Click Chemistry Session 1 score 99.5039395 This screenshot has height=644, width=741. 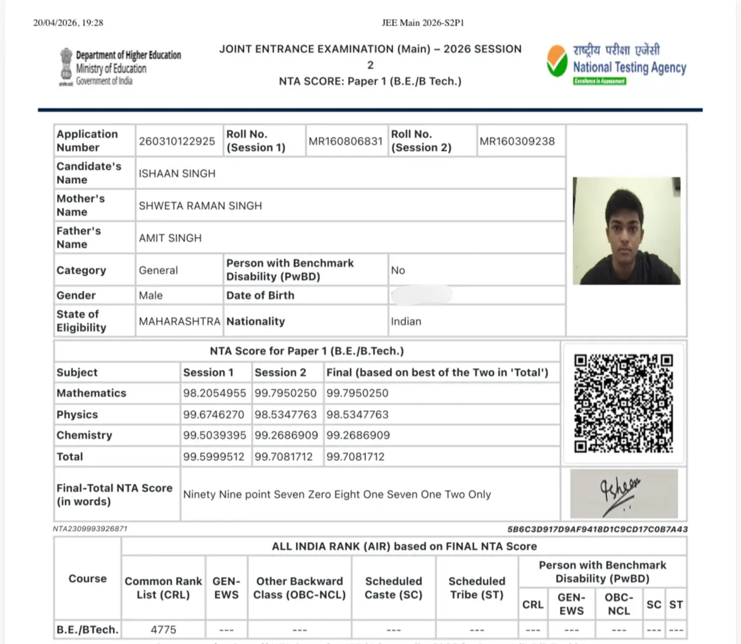pyautogui.click(x=215, y=435)
